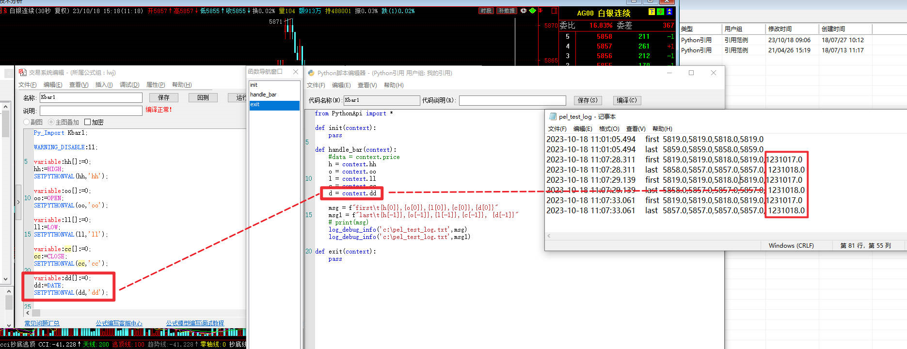This screenshot has height=349, width=907.
Task: Click the 名称 field containing Kbar1
Action: click(91, 97)
